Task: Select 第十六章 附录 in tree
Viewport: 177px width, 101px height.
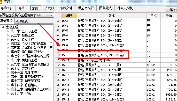Action: (x=21, y=93)
